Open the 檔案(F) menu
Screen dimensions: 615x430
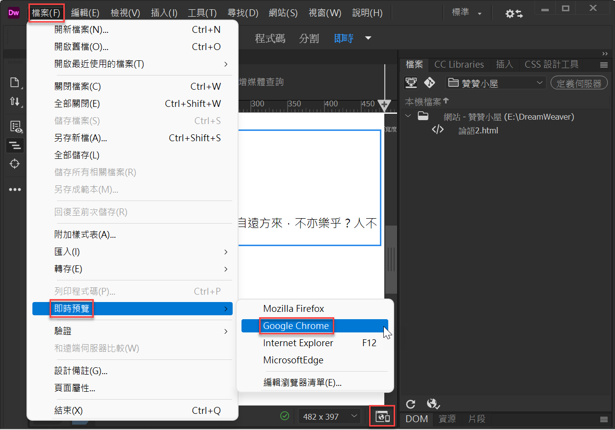[x=46, y=13]
